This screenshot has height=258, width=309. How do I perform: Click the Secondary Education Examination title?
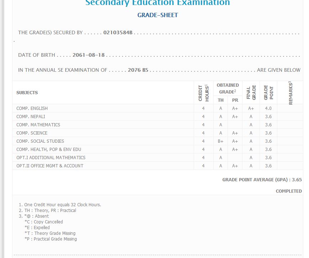pos(157,3)
